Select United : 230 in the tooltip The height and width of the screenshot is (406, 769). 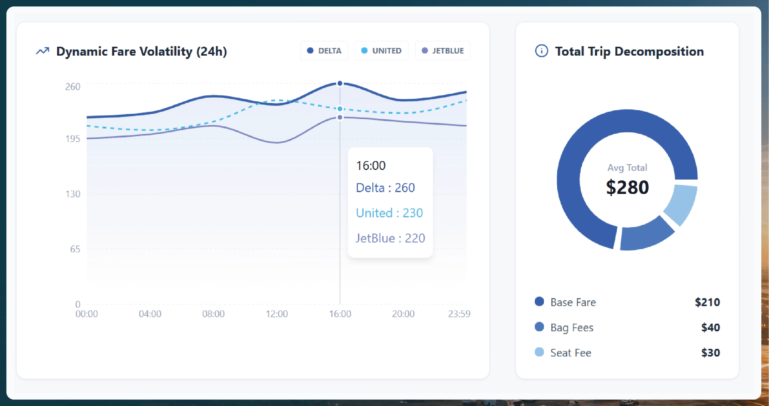click(x=390, y=213)
